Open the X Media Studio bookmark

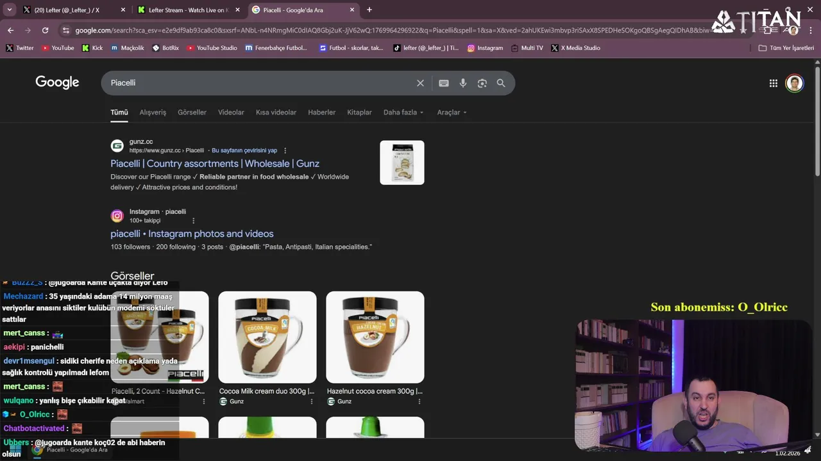coord(576,48)
